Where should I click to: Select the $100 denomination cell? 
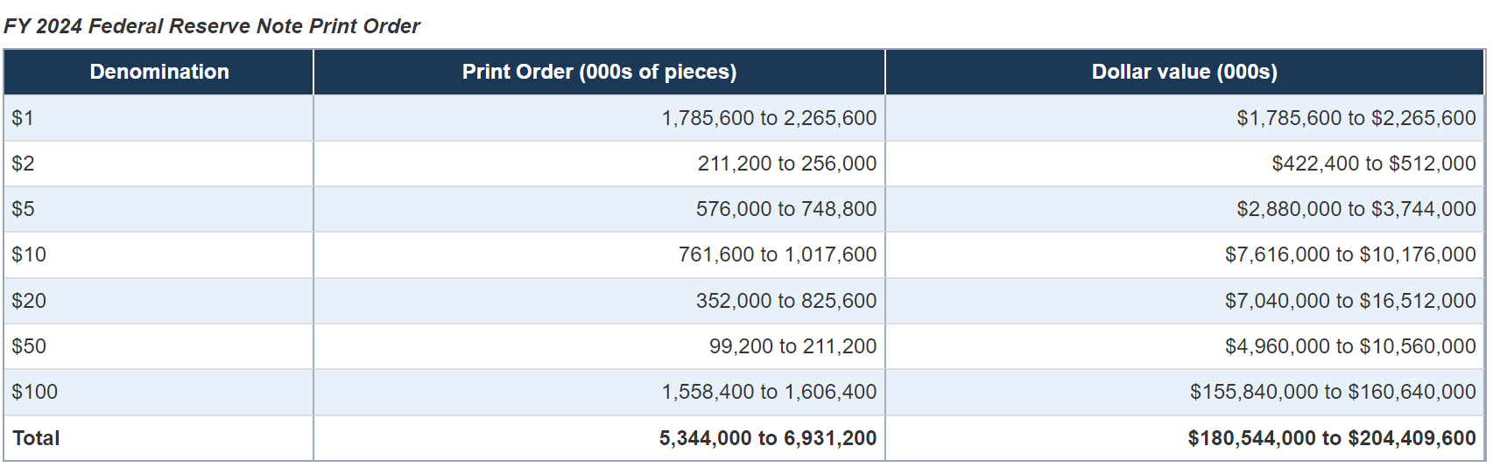tap(35, 392)
